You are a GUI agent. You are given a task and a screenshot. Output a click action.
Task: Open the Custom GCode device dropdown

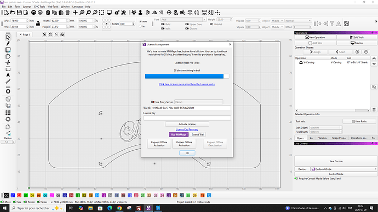tap(344, 169)
